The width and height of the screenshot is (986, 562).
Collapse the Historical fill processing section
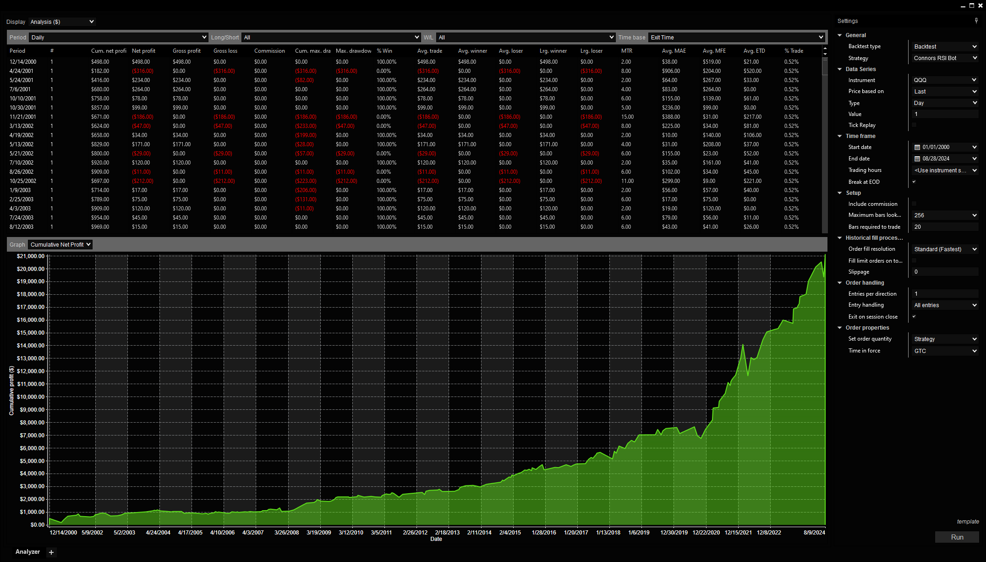pyautogui.click(x=840, y=238)
